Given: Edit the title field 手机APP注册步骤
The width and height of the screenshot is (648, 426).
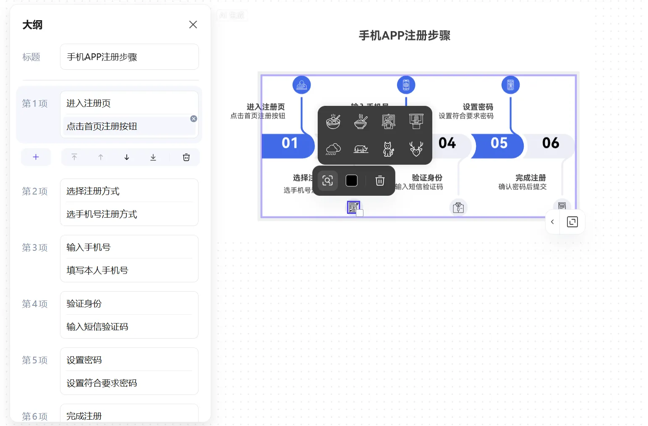Looking at the screenshot, I should pos(129,57).
